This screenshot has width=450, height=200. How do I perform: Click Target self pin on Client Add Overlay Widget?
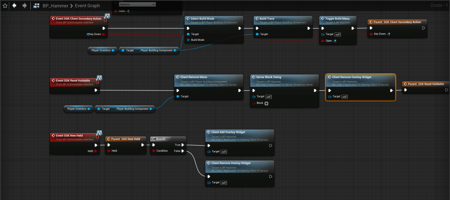[209, 152]
